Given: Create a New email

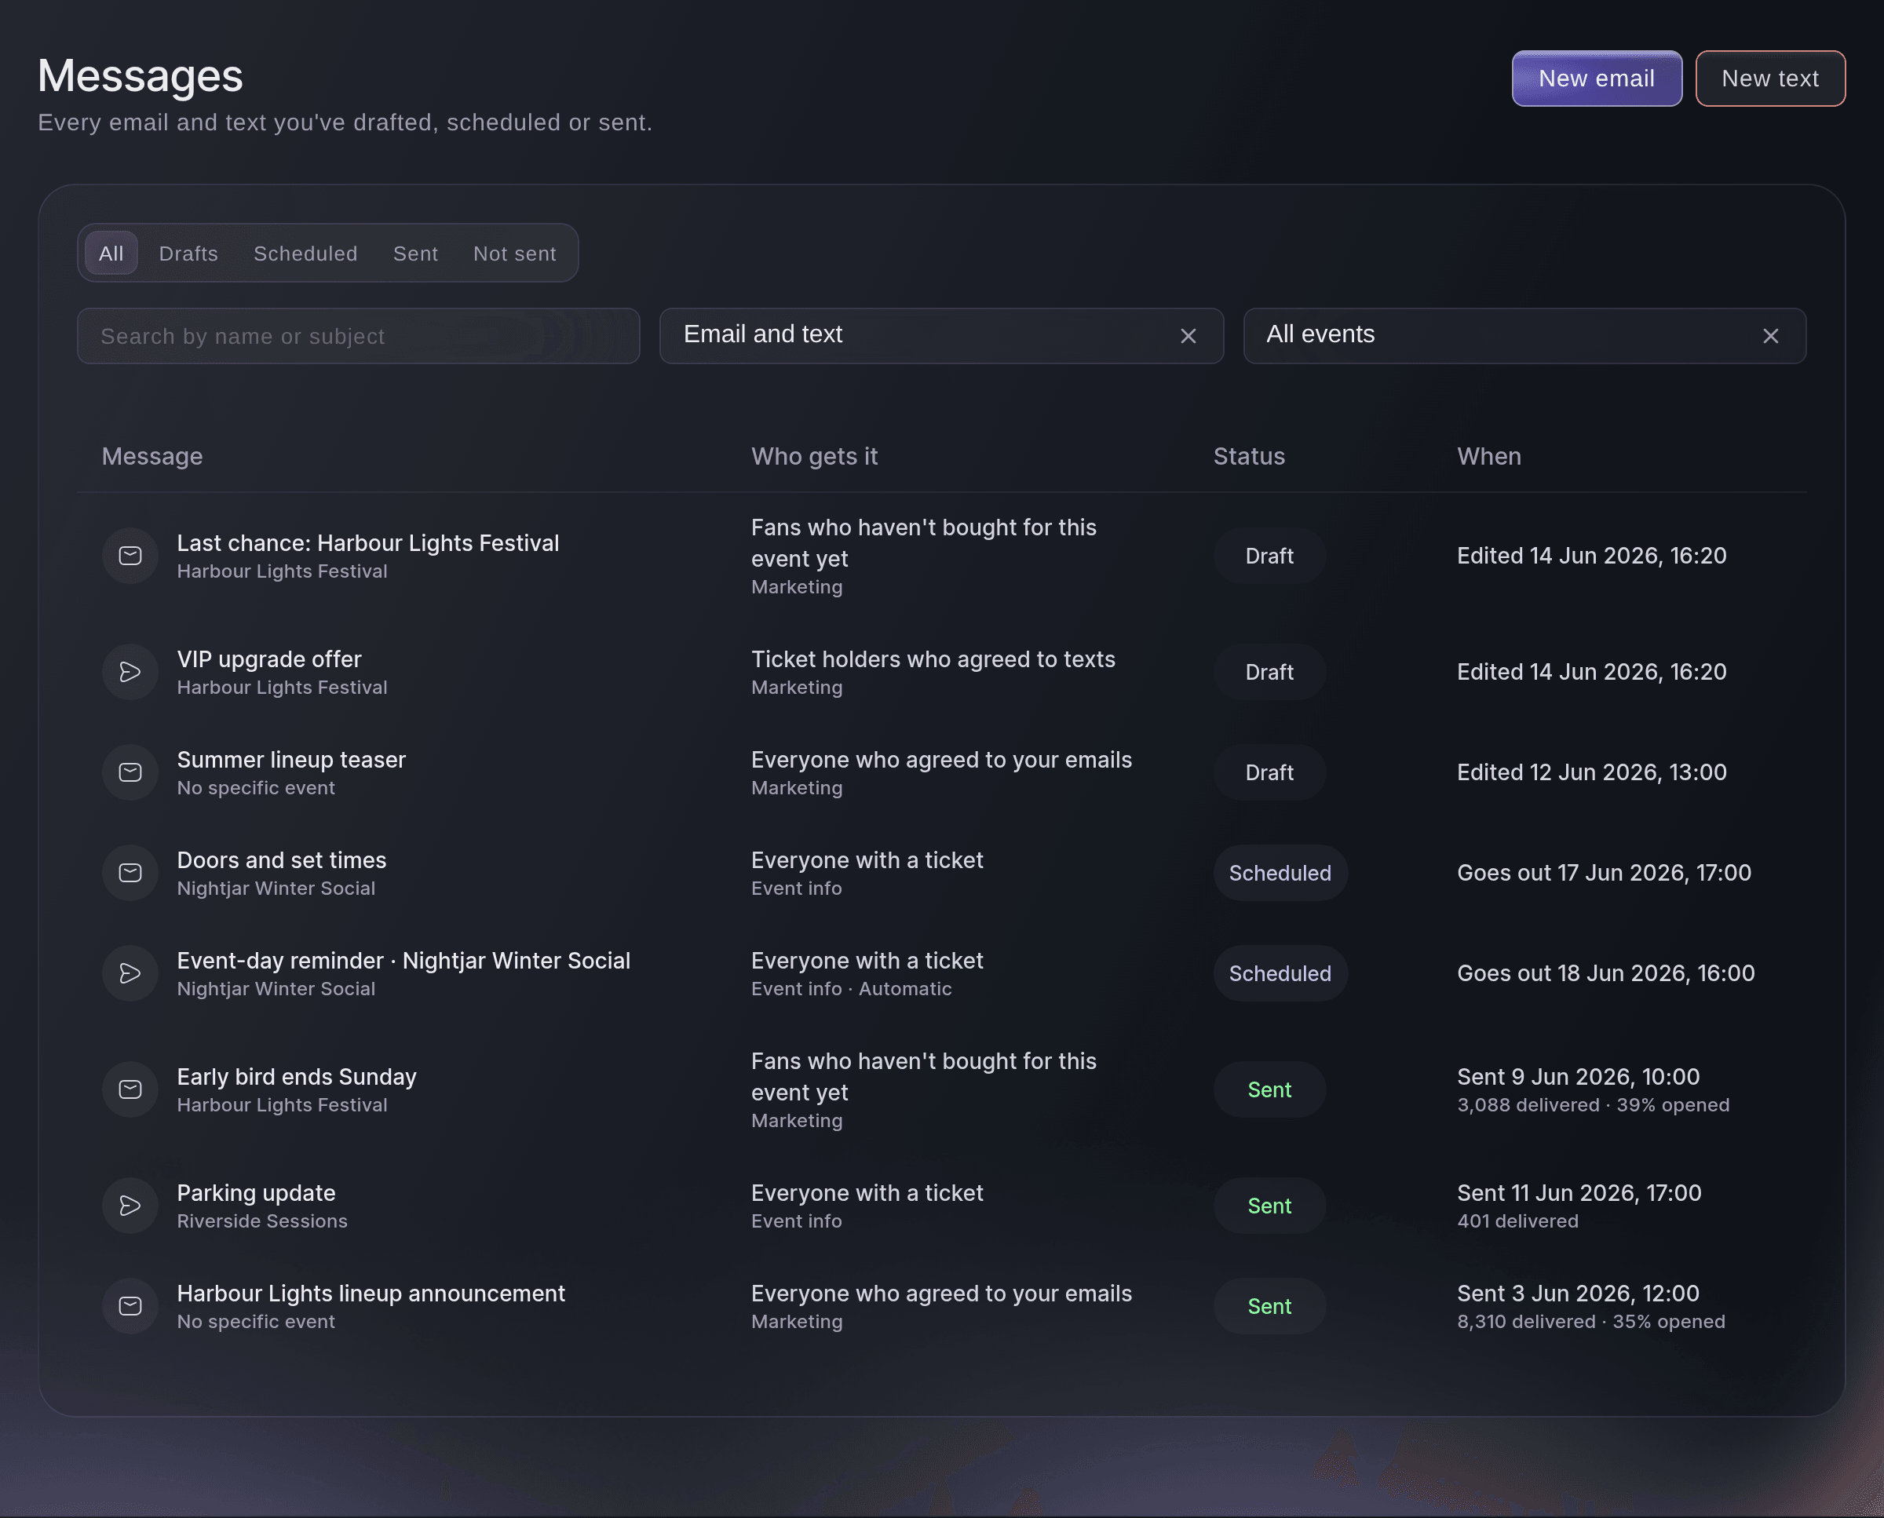Looking at the screenshot, I should point(1596,78).
